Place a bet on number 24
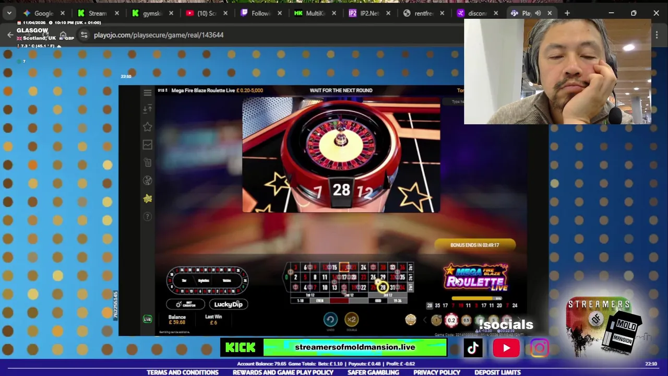The width and height of the screenshot is (668, 376). (x=363, y=268)
